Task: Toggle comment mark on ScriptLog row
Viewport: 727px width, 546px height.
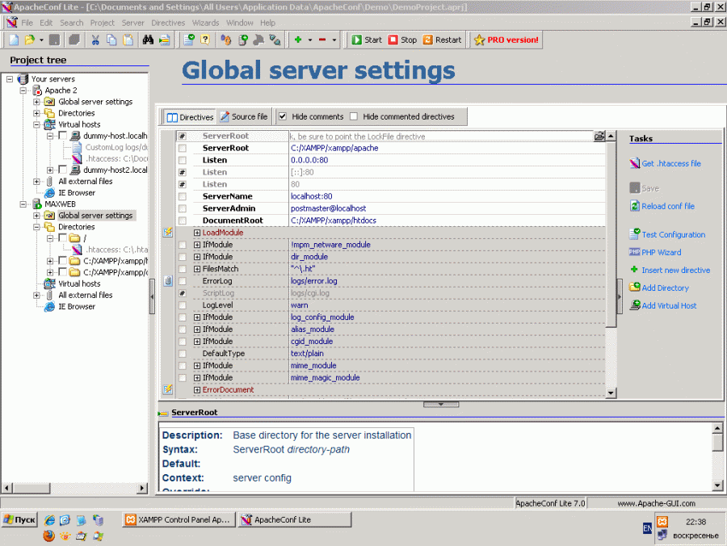Action: [183, 293]
